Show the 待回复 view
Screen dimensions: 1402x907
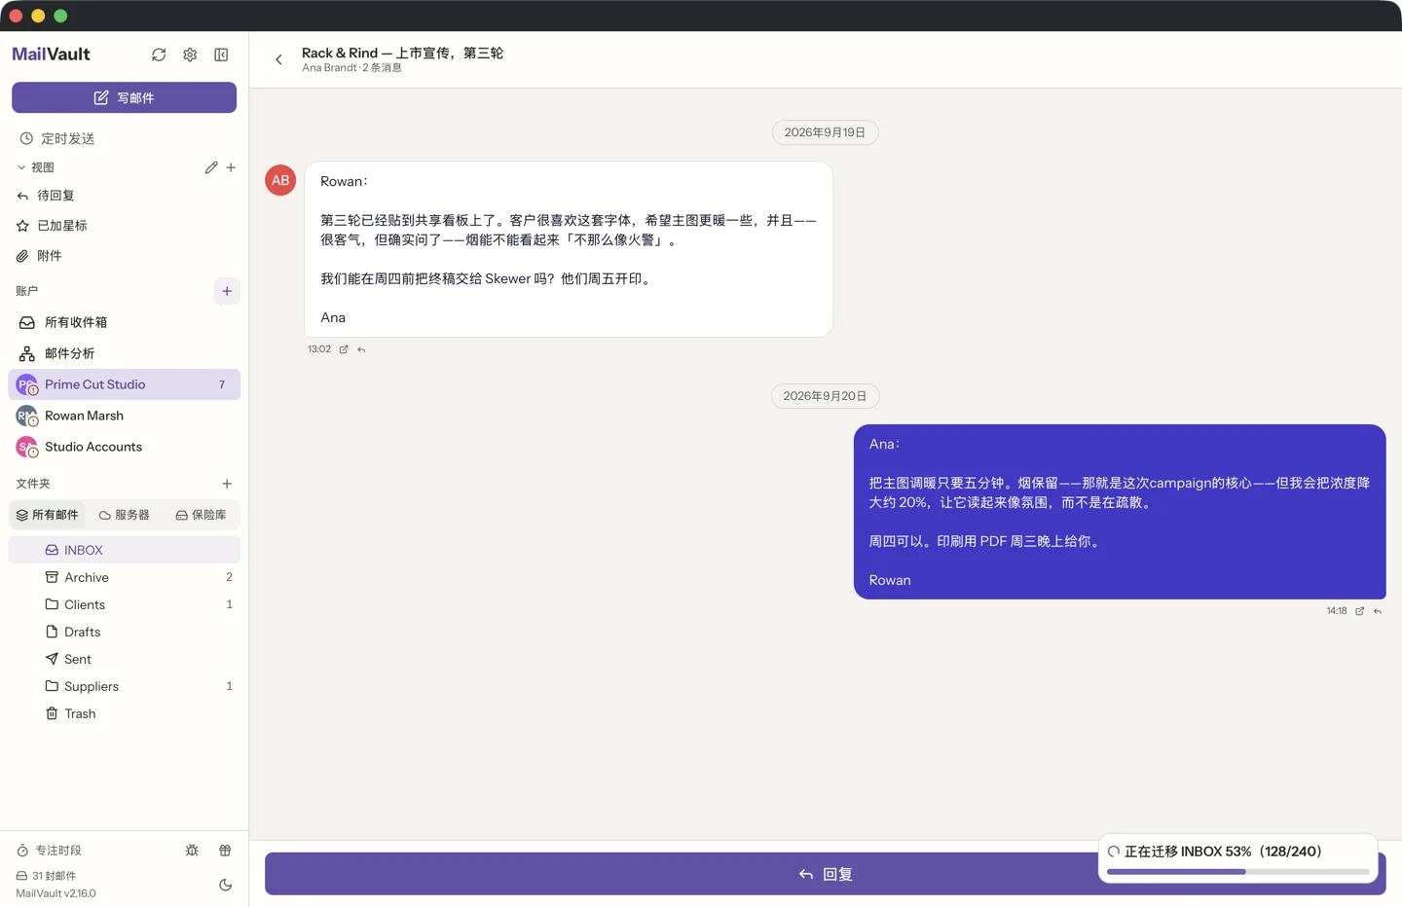click(125, 196)
